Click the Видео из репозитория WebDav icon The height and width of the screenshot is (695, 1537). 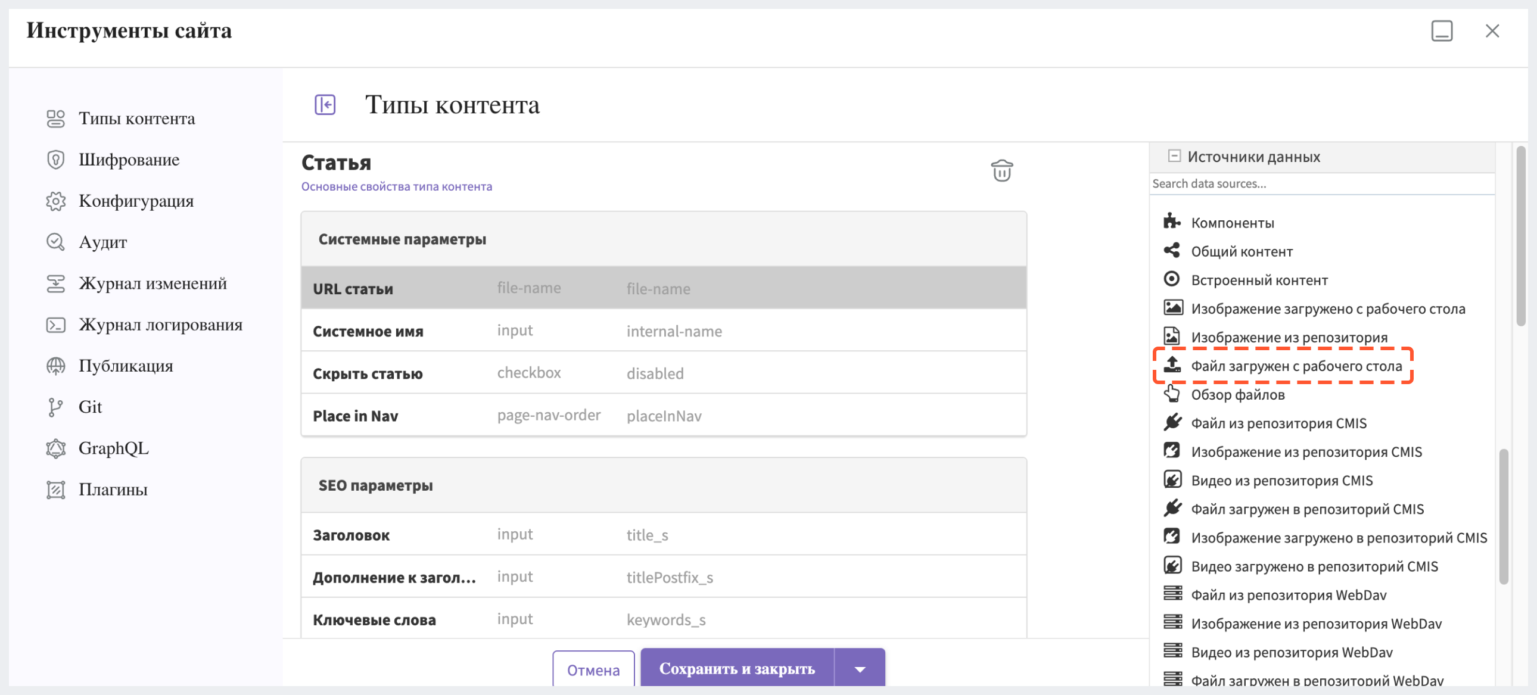(x=1172, y=651)
